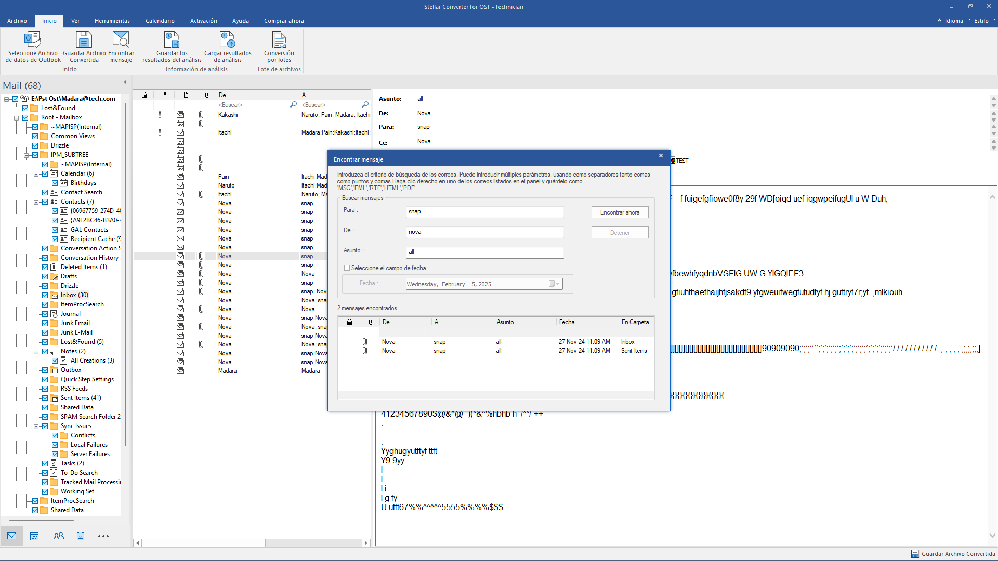998x561 pixels.
Task: Click delete column icon in search results header
Action: [349, 322]
